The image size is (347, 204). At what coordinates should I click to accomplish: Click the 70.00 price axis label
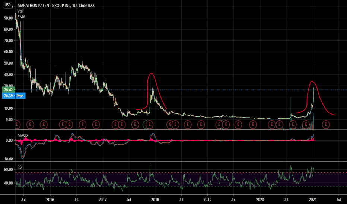point(9,40)
